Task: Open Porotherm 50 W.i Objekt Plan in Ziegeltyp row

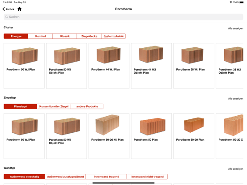Action: click(67, 136)
